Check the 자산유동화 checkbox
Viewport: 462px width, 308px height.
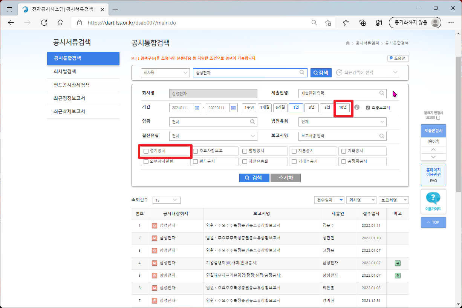[245, 162]
